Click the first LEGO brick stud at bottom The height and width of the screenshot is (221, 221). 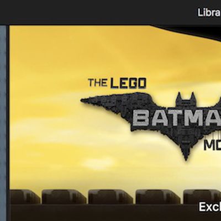point(25,197)
